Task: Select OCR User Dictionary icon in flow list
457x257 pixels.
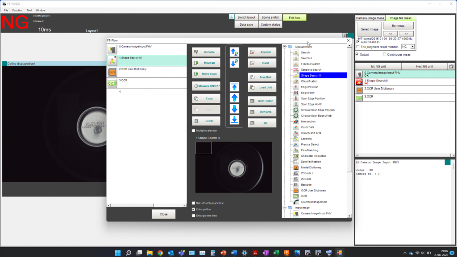Action: (x=112, y=72)
